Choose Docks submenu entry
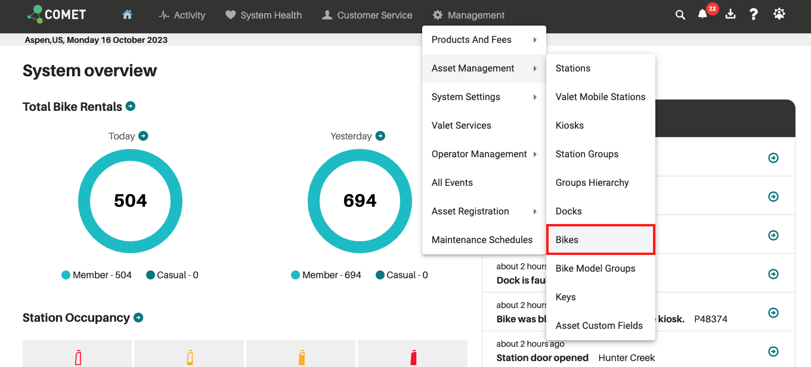The width and height of the screenshot is (811, 367). 600,212
